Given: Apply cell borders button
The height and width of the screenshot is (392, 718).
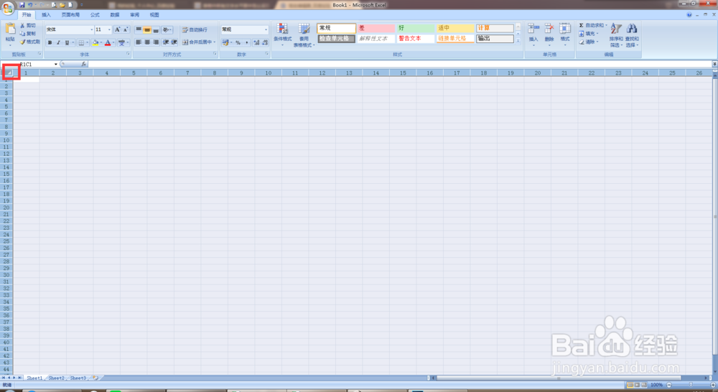Looking at the screenshot, I should 81,42.
